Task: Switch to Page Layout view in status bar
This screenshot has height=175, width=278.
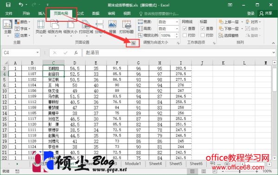Action: click(203, 171)
